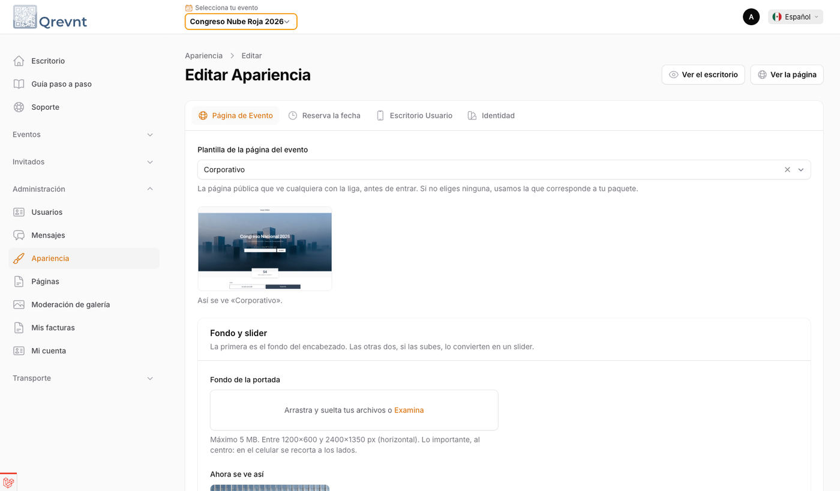Click the Corporativo template preview thumbnail
The width and height of the screenshot is (840, 491).
(265, 249)
